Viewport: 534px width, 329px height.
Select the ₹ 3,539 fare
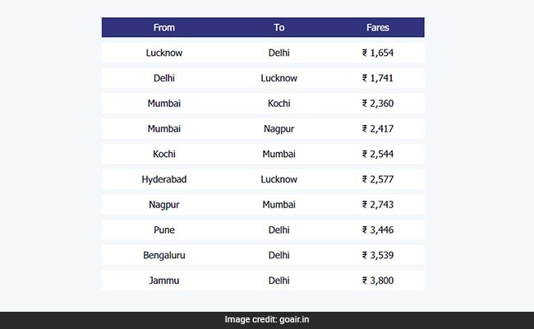(x=378, y=256)
